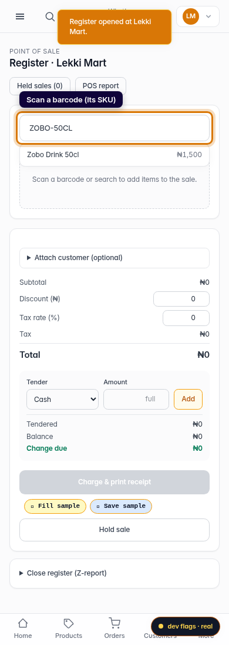Click Charge & print receipt
The height and width of the screenshot is (645, 229).
[x=114, y=482]
